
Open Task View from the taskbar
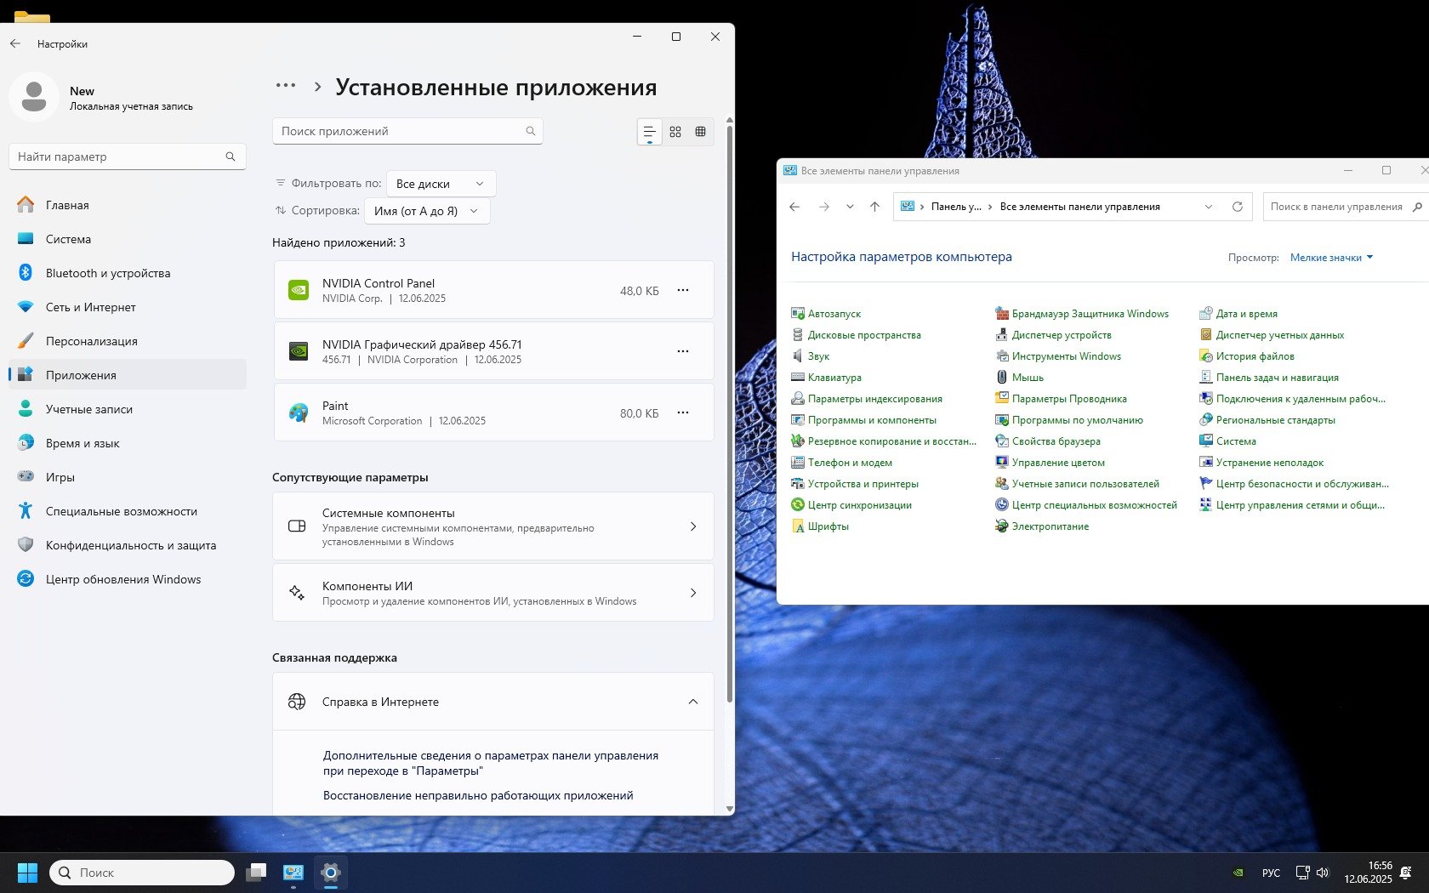256,873
